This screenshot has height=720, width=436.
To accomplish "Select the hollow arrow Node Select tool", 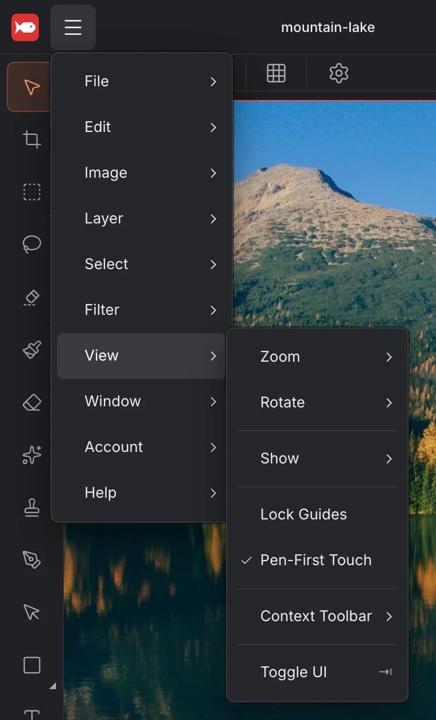I will pos(31,613).
